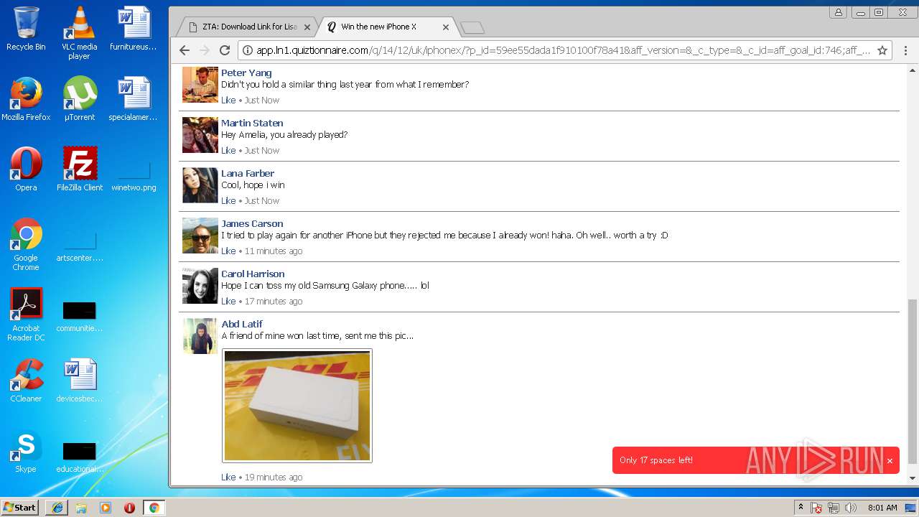Open Lana Farber's profile name
This screenshot has height=517, width=919.
tap(248, 173)
